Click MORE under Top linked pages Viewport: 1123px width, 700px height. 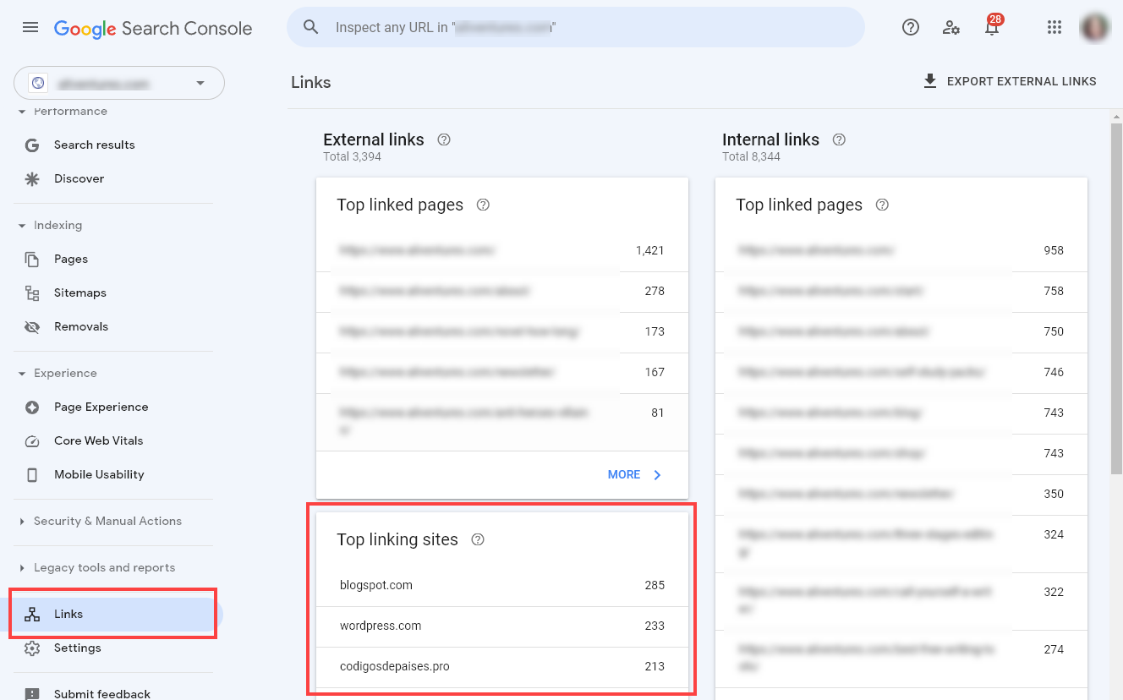pos(633,474)
